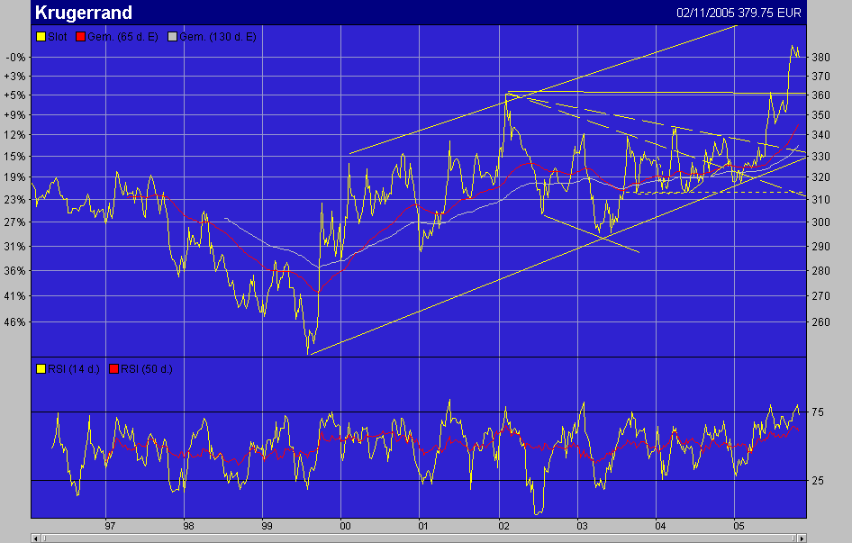Click the 41% percentage axis label

coord(15,296)
